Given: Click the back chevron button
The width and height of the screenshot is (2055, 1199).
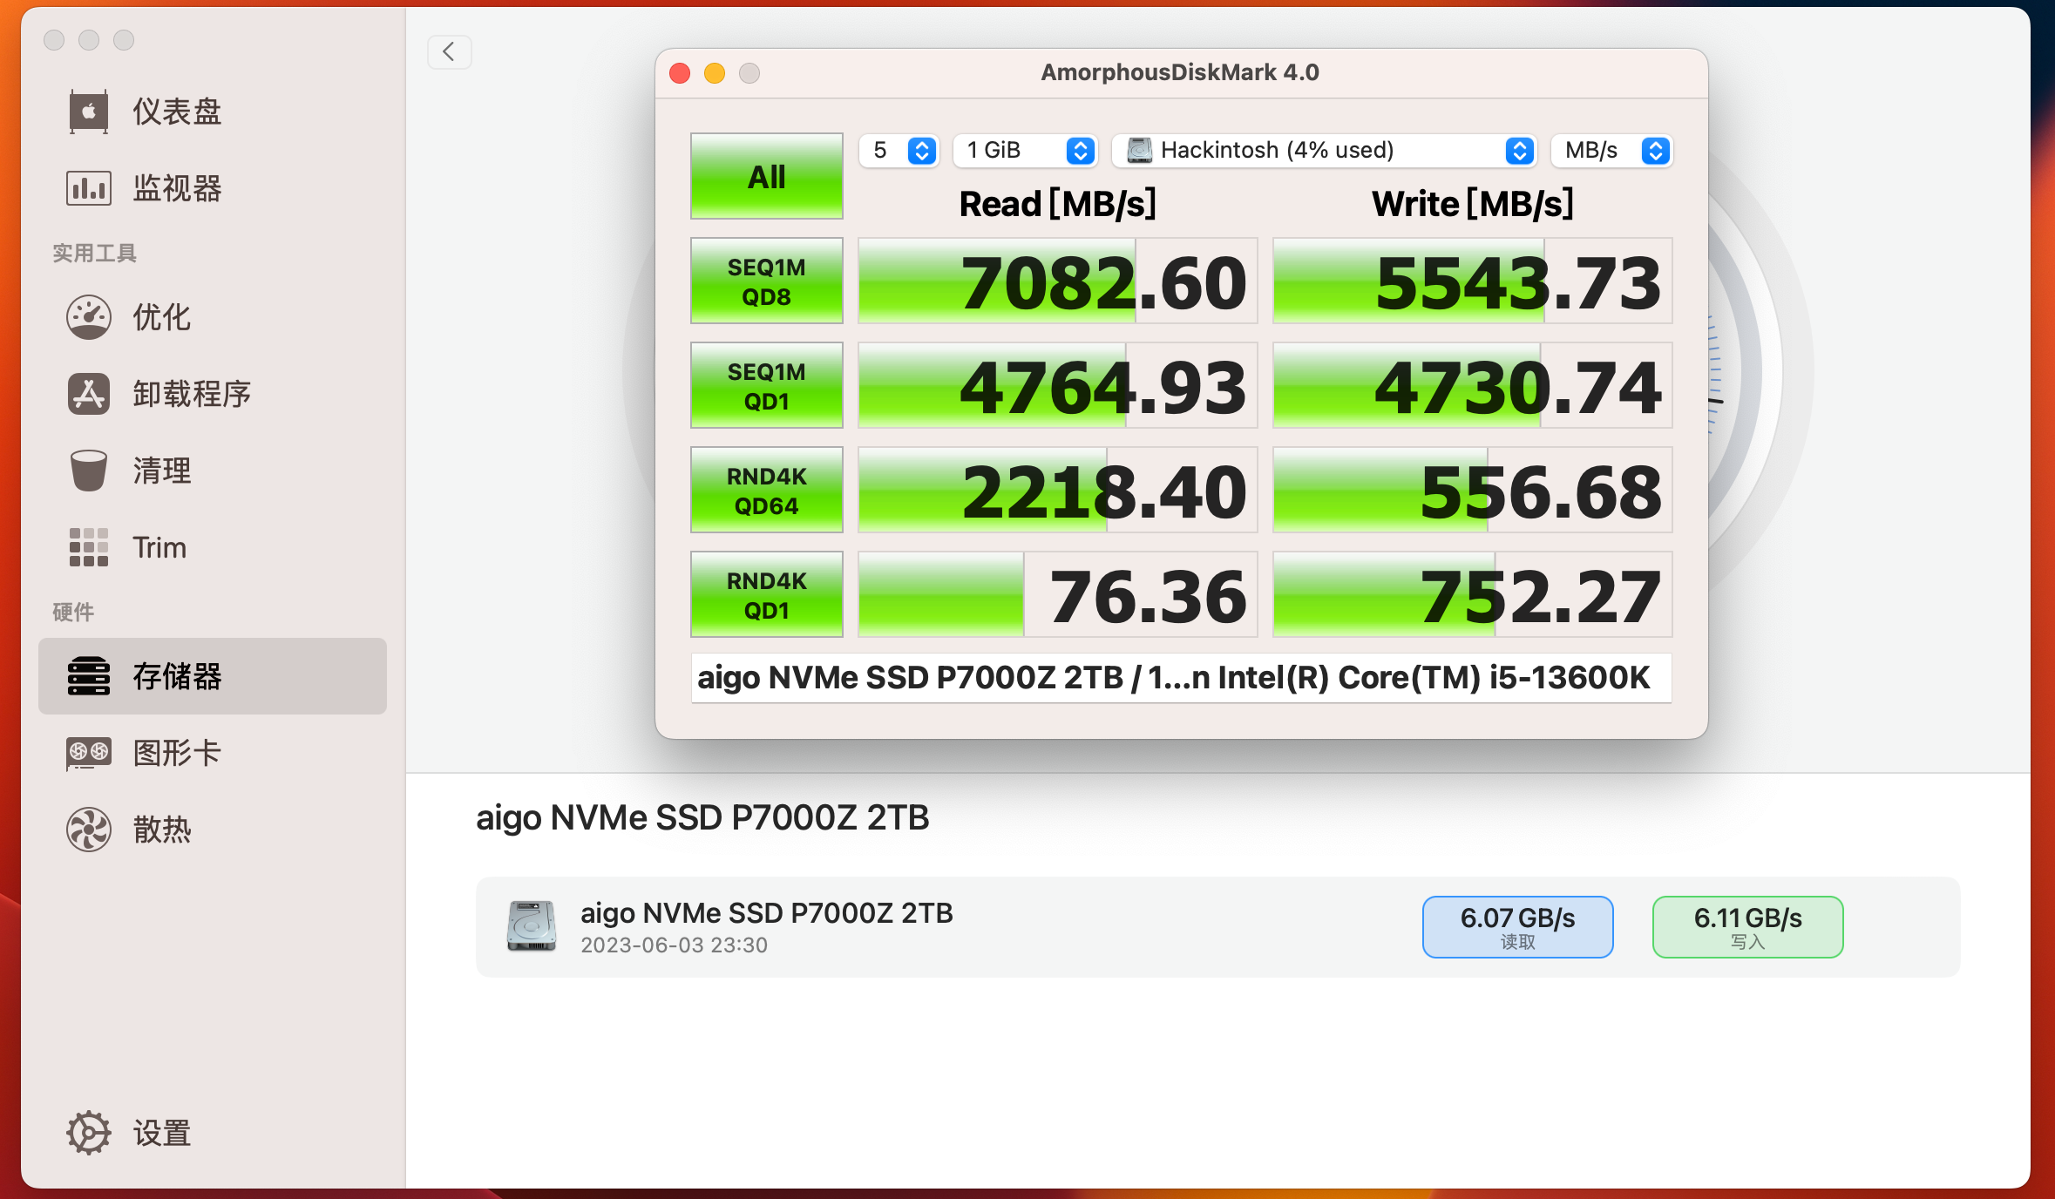Looking at the screenshot, I should (449, 52).
